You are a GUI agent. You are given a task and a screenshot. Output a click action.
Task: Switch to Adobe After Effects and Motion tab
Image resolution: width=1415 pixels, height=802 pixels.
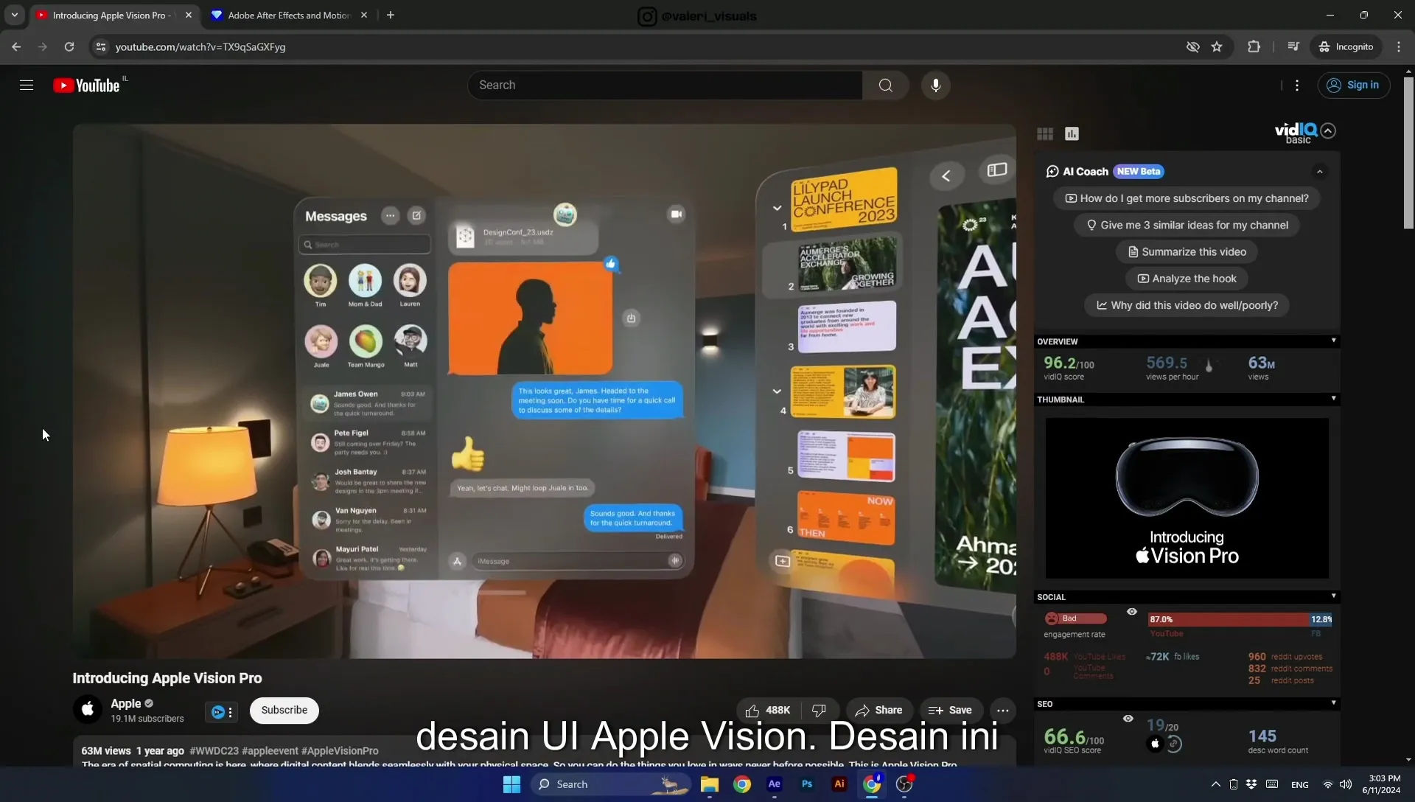(289, 15)
